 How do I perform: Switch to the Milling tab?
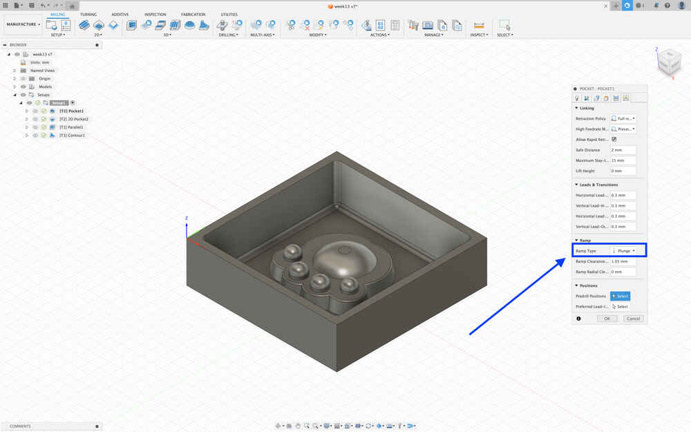click(x=58, y=15)
